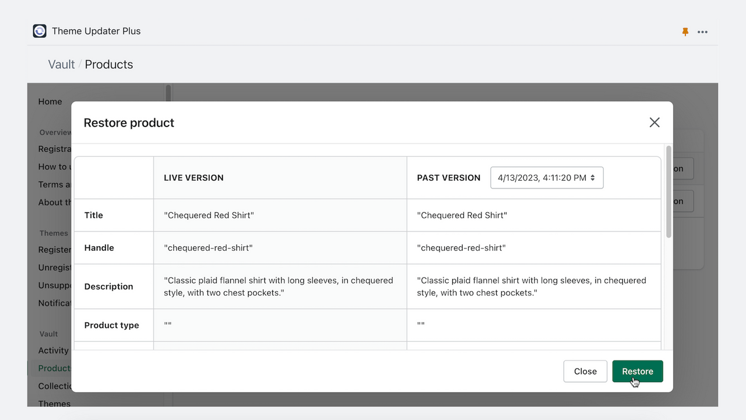Viewport: 746px width, 420px height.
Task: Click the Theme Updater Plus app logo
Action: (40, 31)
